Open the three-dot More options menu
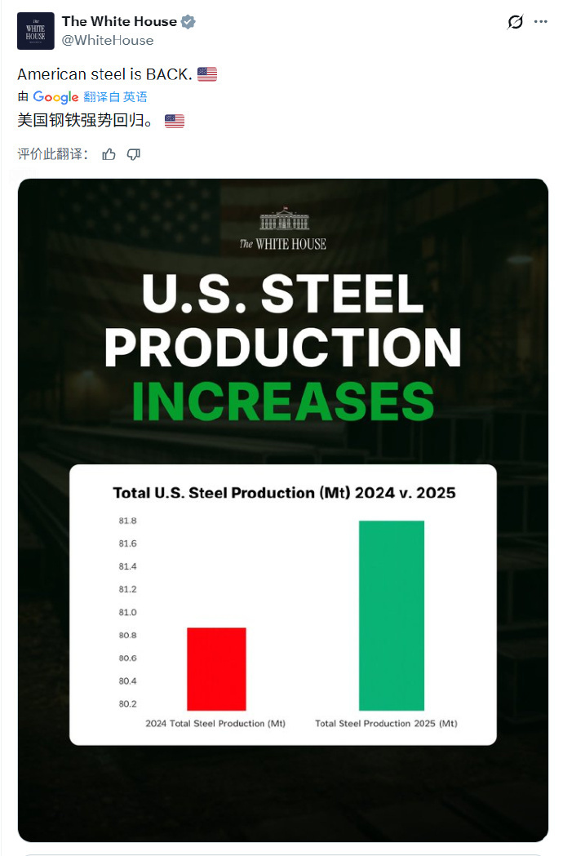This screenshot has height=856, width=563. coord(541,22)
